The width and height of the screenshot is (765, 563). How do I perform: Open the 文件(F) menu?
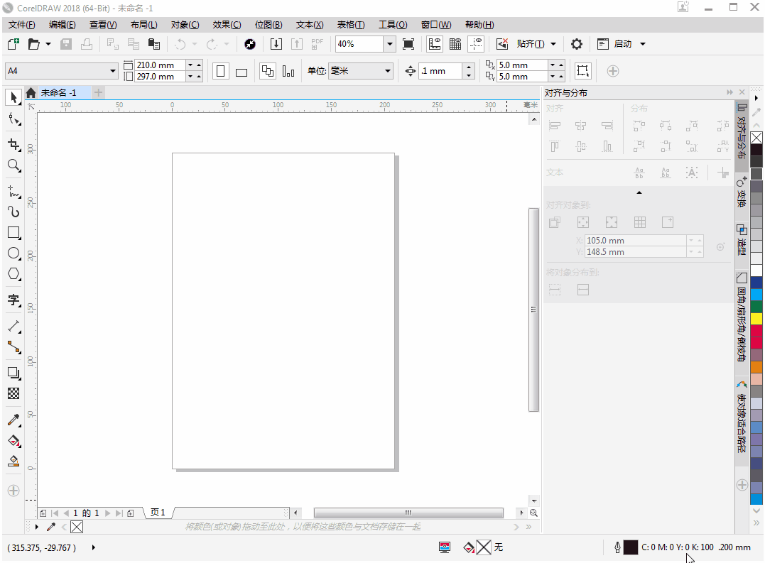pos(21,24)
